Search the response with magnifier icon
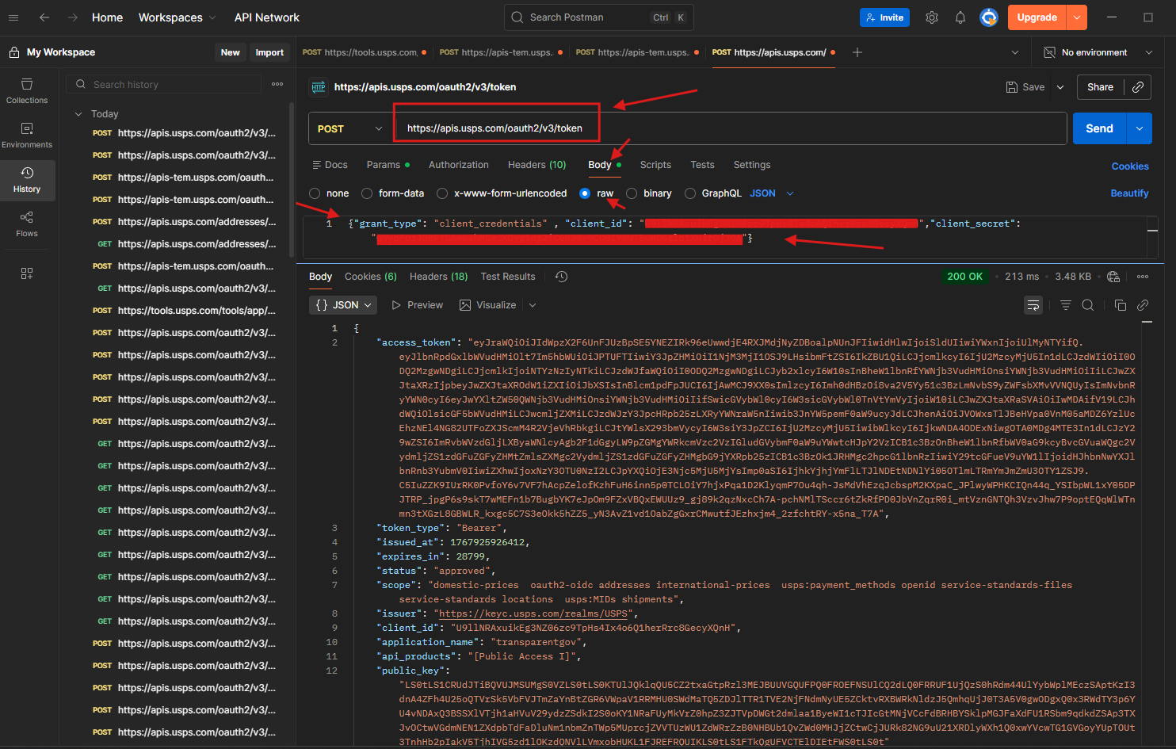 (x=1088, y=305)
